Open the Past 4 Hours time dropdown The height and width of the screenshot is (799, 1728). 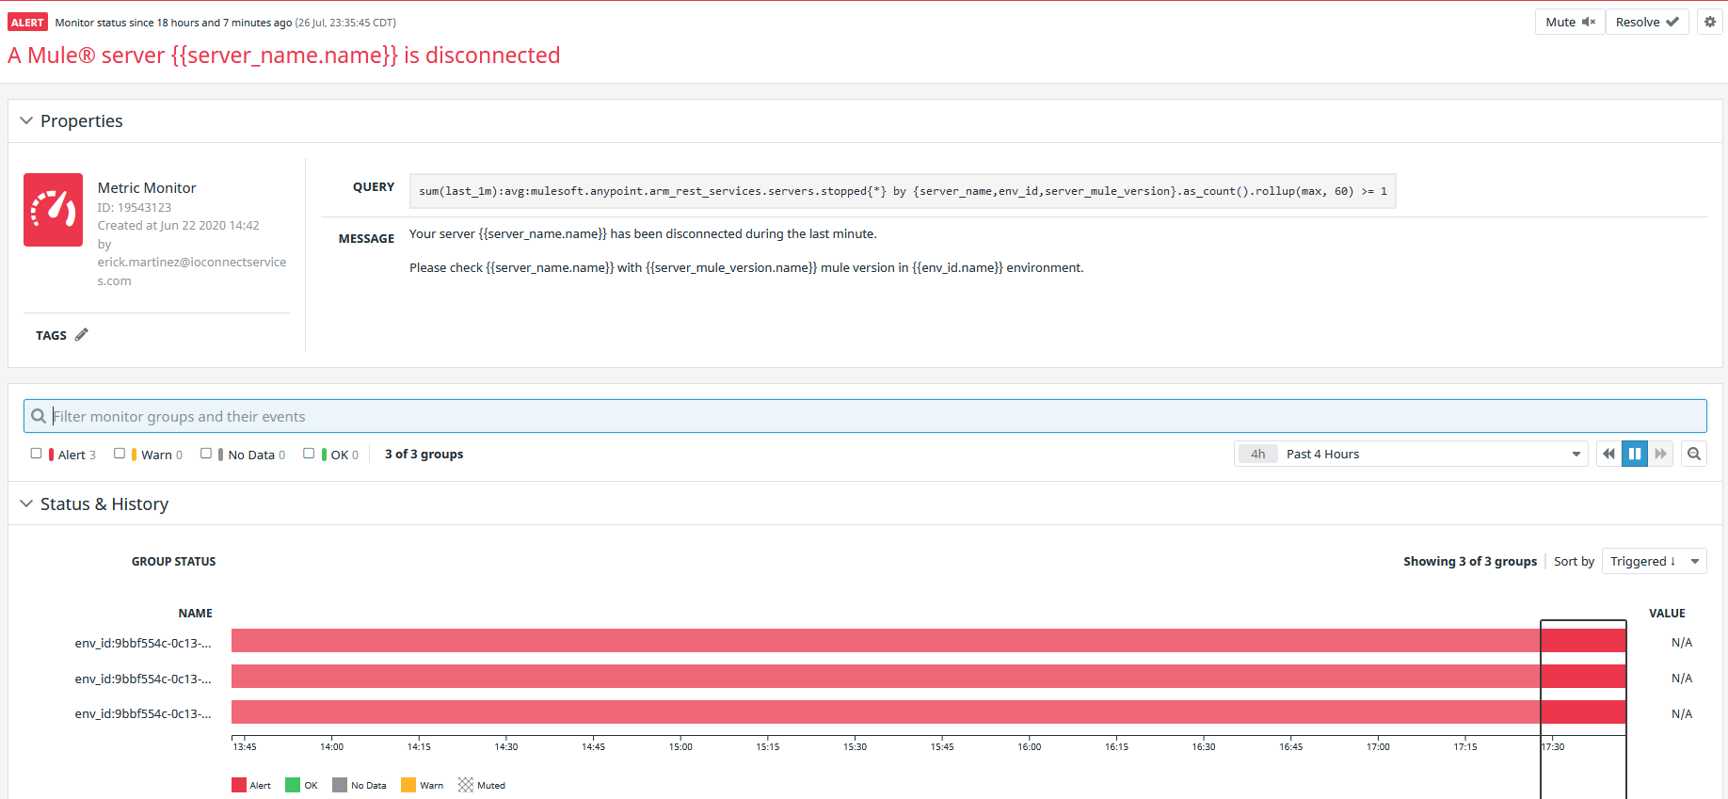(1410, 454)
